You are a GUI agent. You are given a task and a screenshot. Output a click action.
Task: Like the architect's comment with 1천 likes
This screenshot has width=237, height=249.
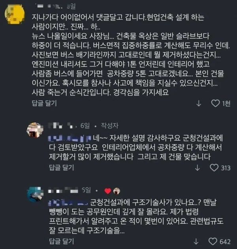[215, 103]
